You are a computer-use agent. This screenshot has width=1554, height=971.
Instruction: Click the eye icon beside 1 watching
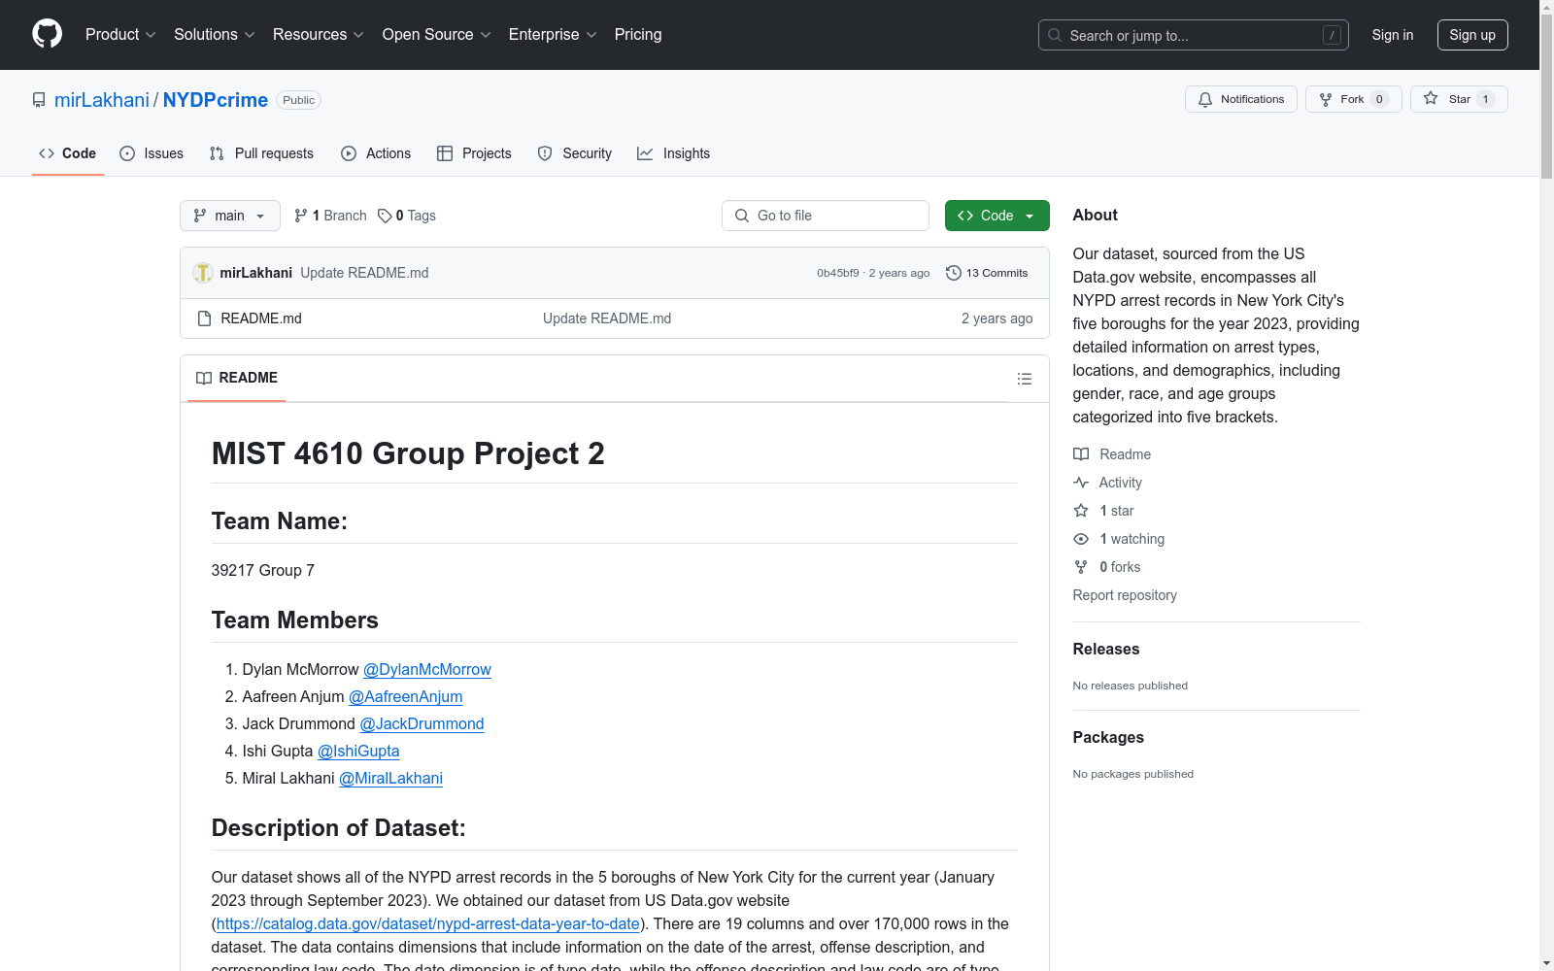(x=1081, y=539)
